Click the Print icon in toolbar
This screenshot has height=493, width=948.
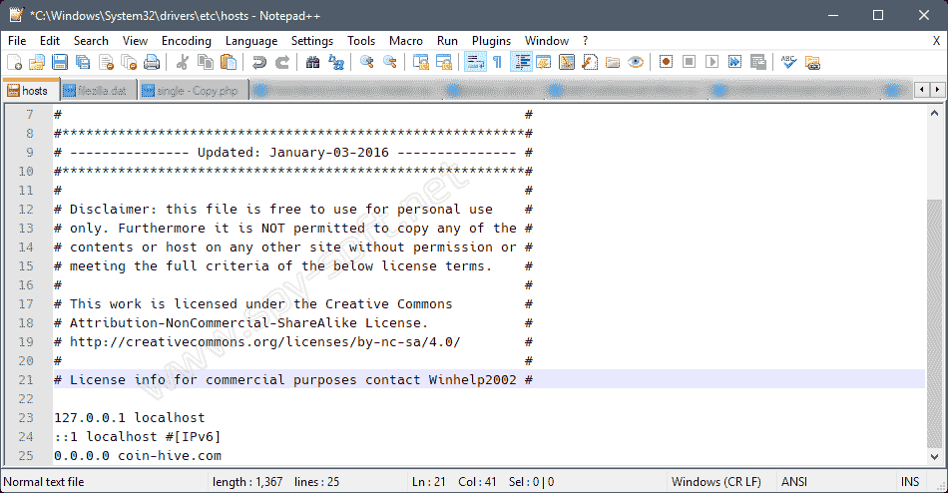151,62
